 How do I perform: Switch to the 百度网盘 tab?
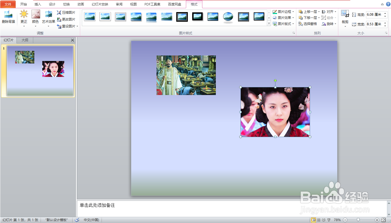pos(175,4)
